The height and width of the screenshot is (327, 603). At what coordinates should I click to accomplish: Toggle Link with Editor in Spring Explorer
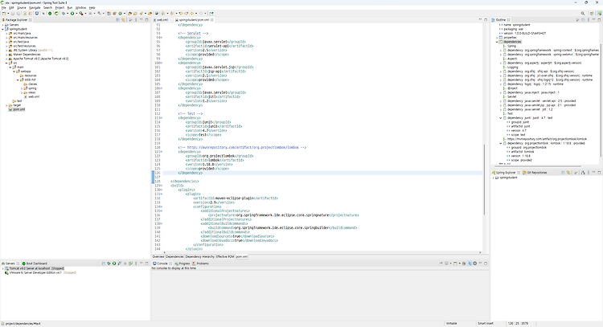[x=568, y=173]
